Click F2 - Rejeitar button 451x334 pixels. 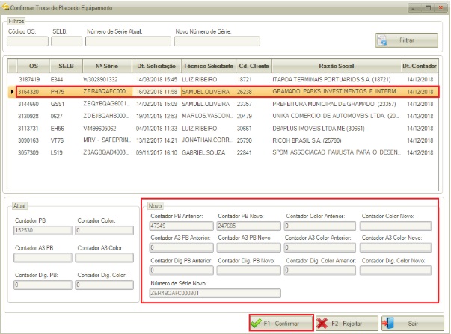[x=347, y=324]
